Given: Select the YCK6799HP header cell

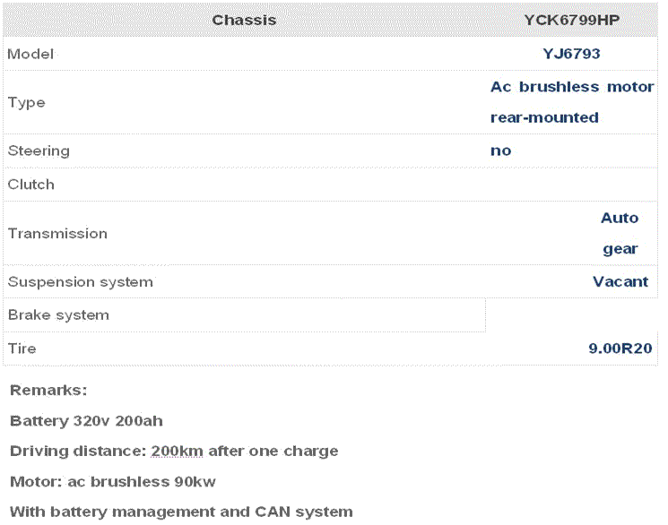Looking at the screenshot, I should coord(571,20).
